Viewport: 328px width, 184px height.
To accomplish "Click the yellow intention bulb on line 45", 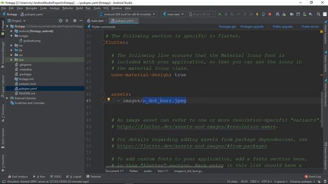I will [109, 100].
